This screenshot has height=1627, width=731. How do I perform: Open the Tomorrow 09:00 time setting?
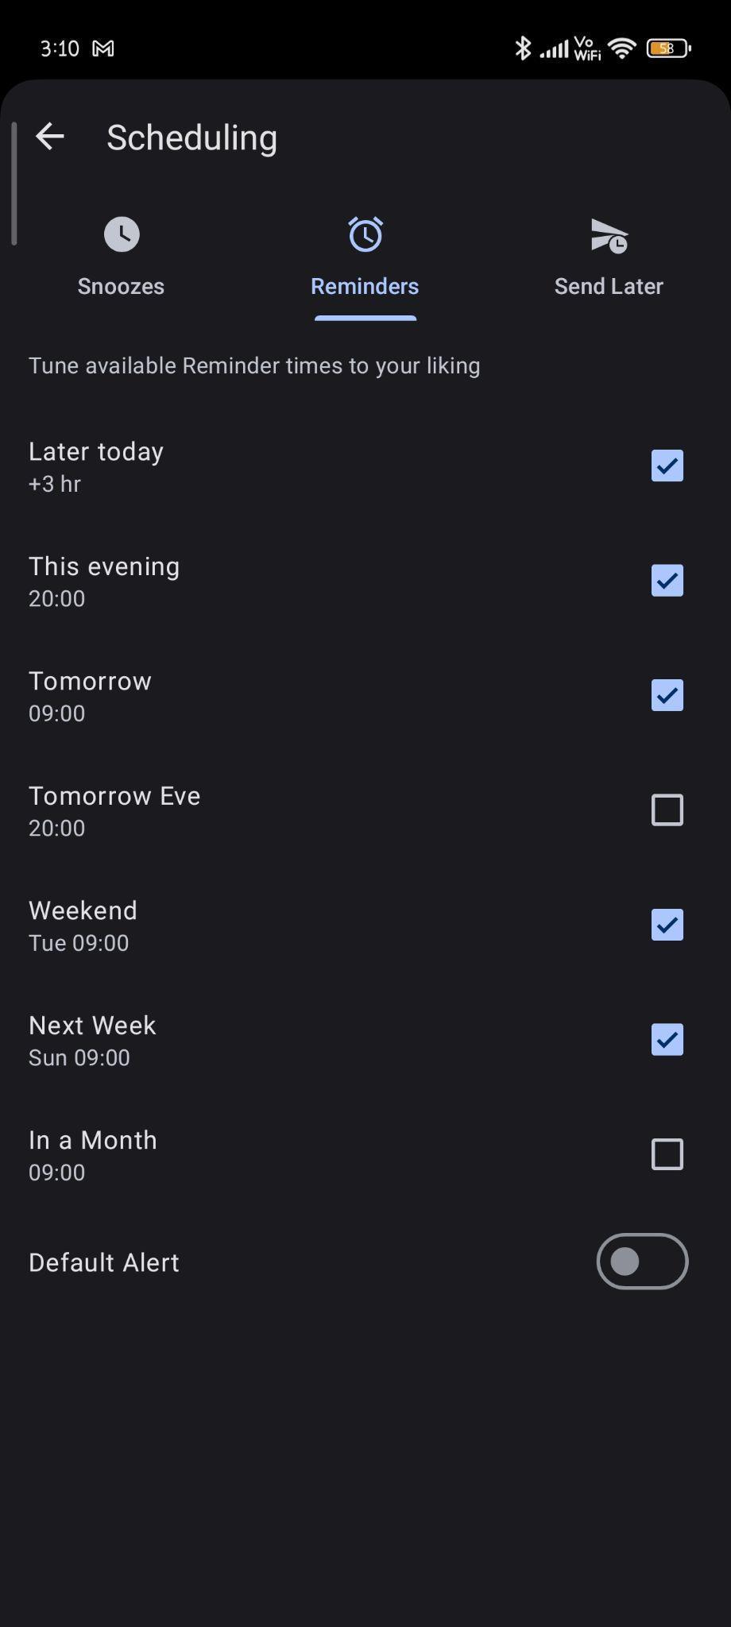(x=90, y=696)
